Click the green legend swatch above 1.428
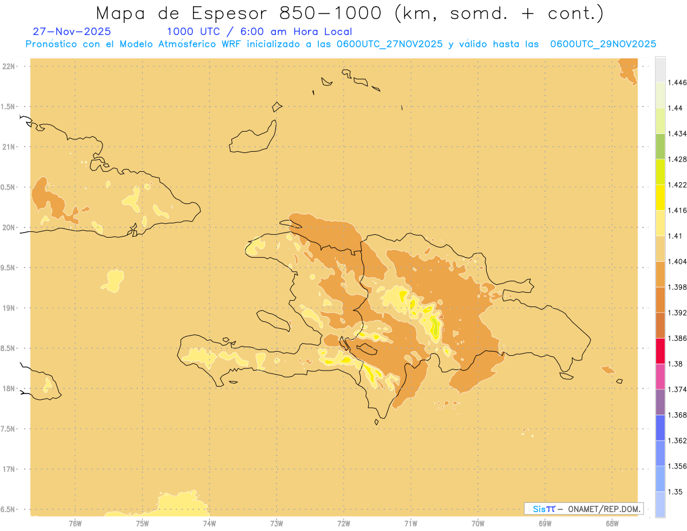The width and height of the screenshot is (687, 531). 660,146
